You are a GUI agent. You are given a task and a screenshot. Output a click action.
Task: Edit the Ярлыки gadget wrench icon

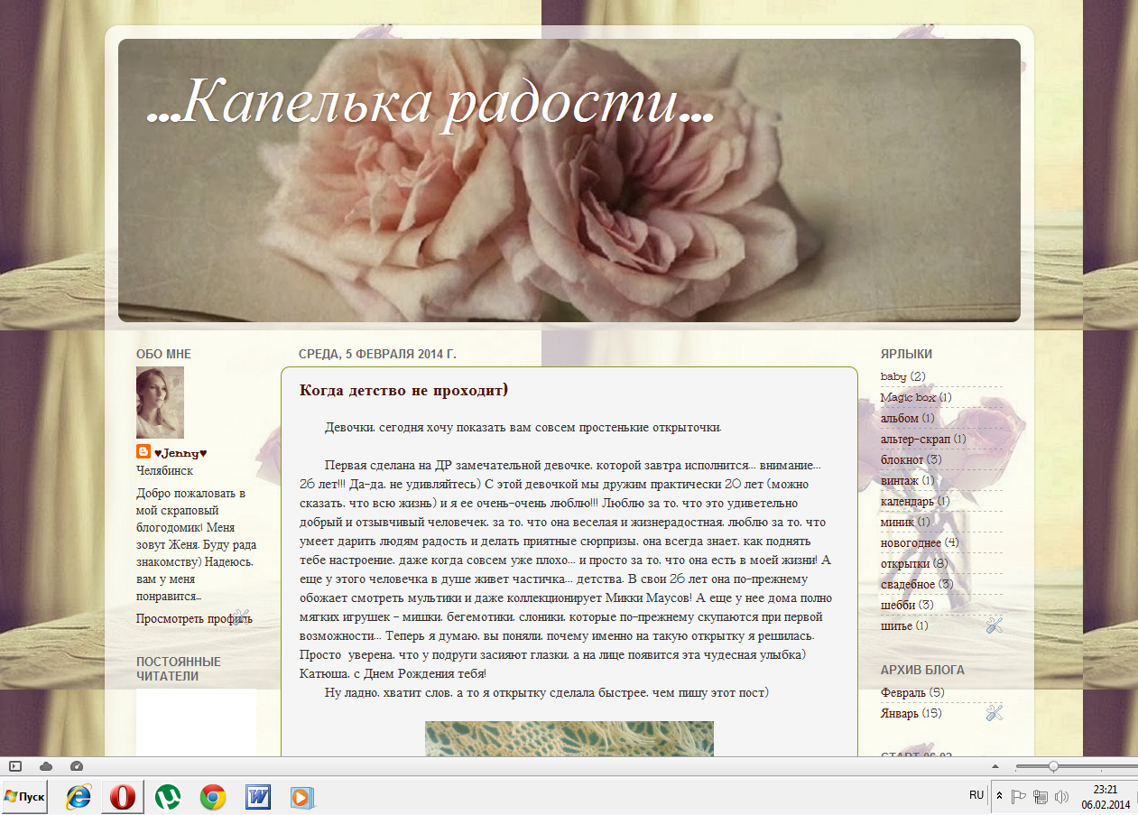pyautogui.click(x=995, y=625)
